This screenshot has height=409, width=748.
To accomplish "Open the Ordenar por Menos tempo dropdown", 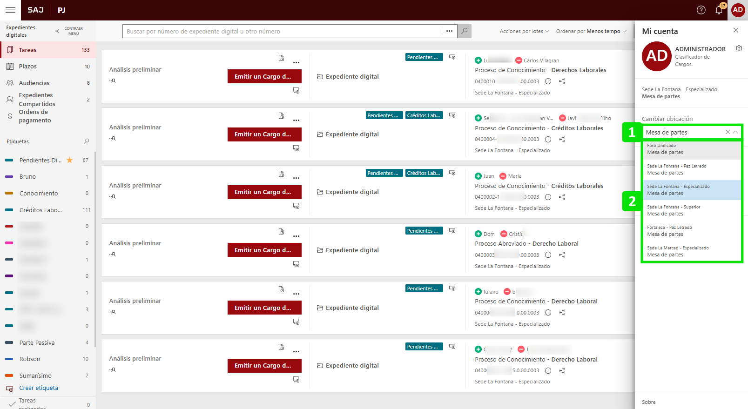I will 591,31.
